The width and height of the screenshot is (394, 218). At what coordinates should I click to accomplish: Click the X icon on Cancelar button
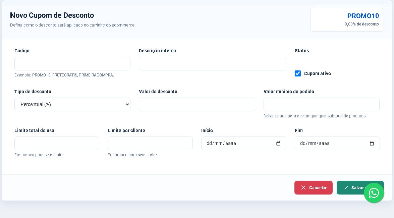[303, 187]
